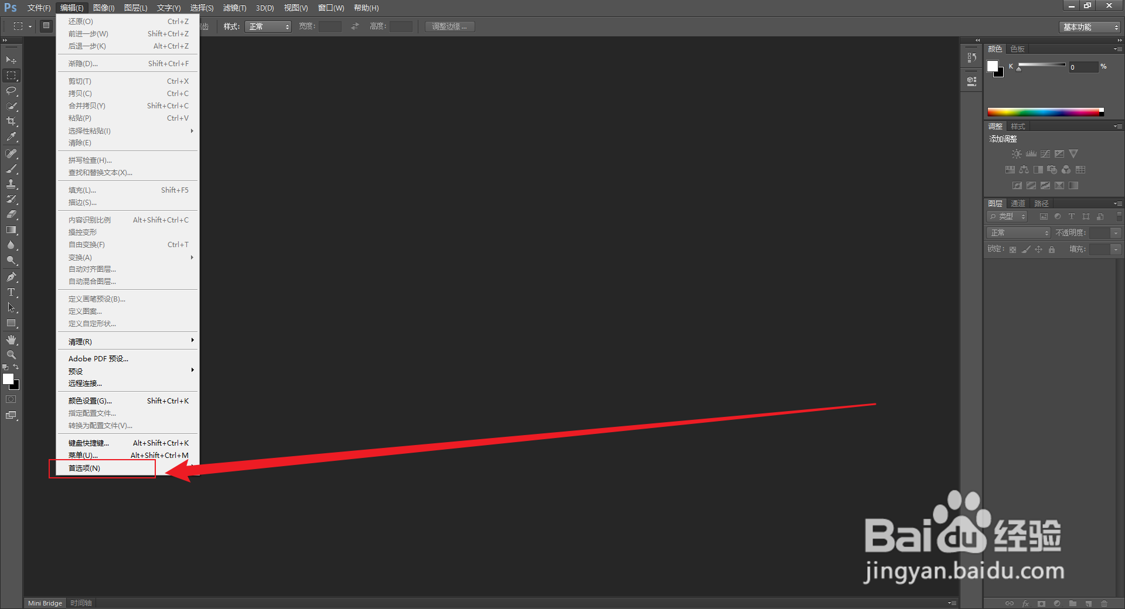Select the Quick Selection tool

[x=11, y=106]
